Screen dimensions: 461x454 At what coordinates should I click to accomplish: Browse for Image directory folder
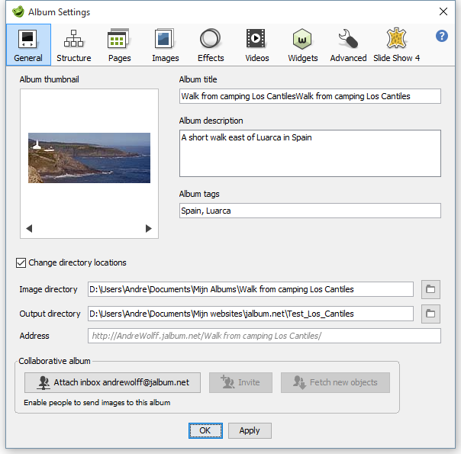click(x=431, y=289)
